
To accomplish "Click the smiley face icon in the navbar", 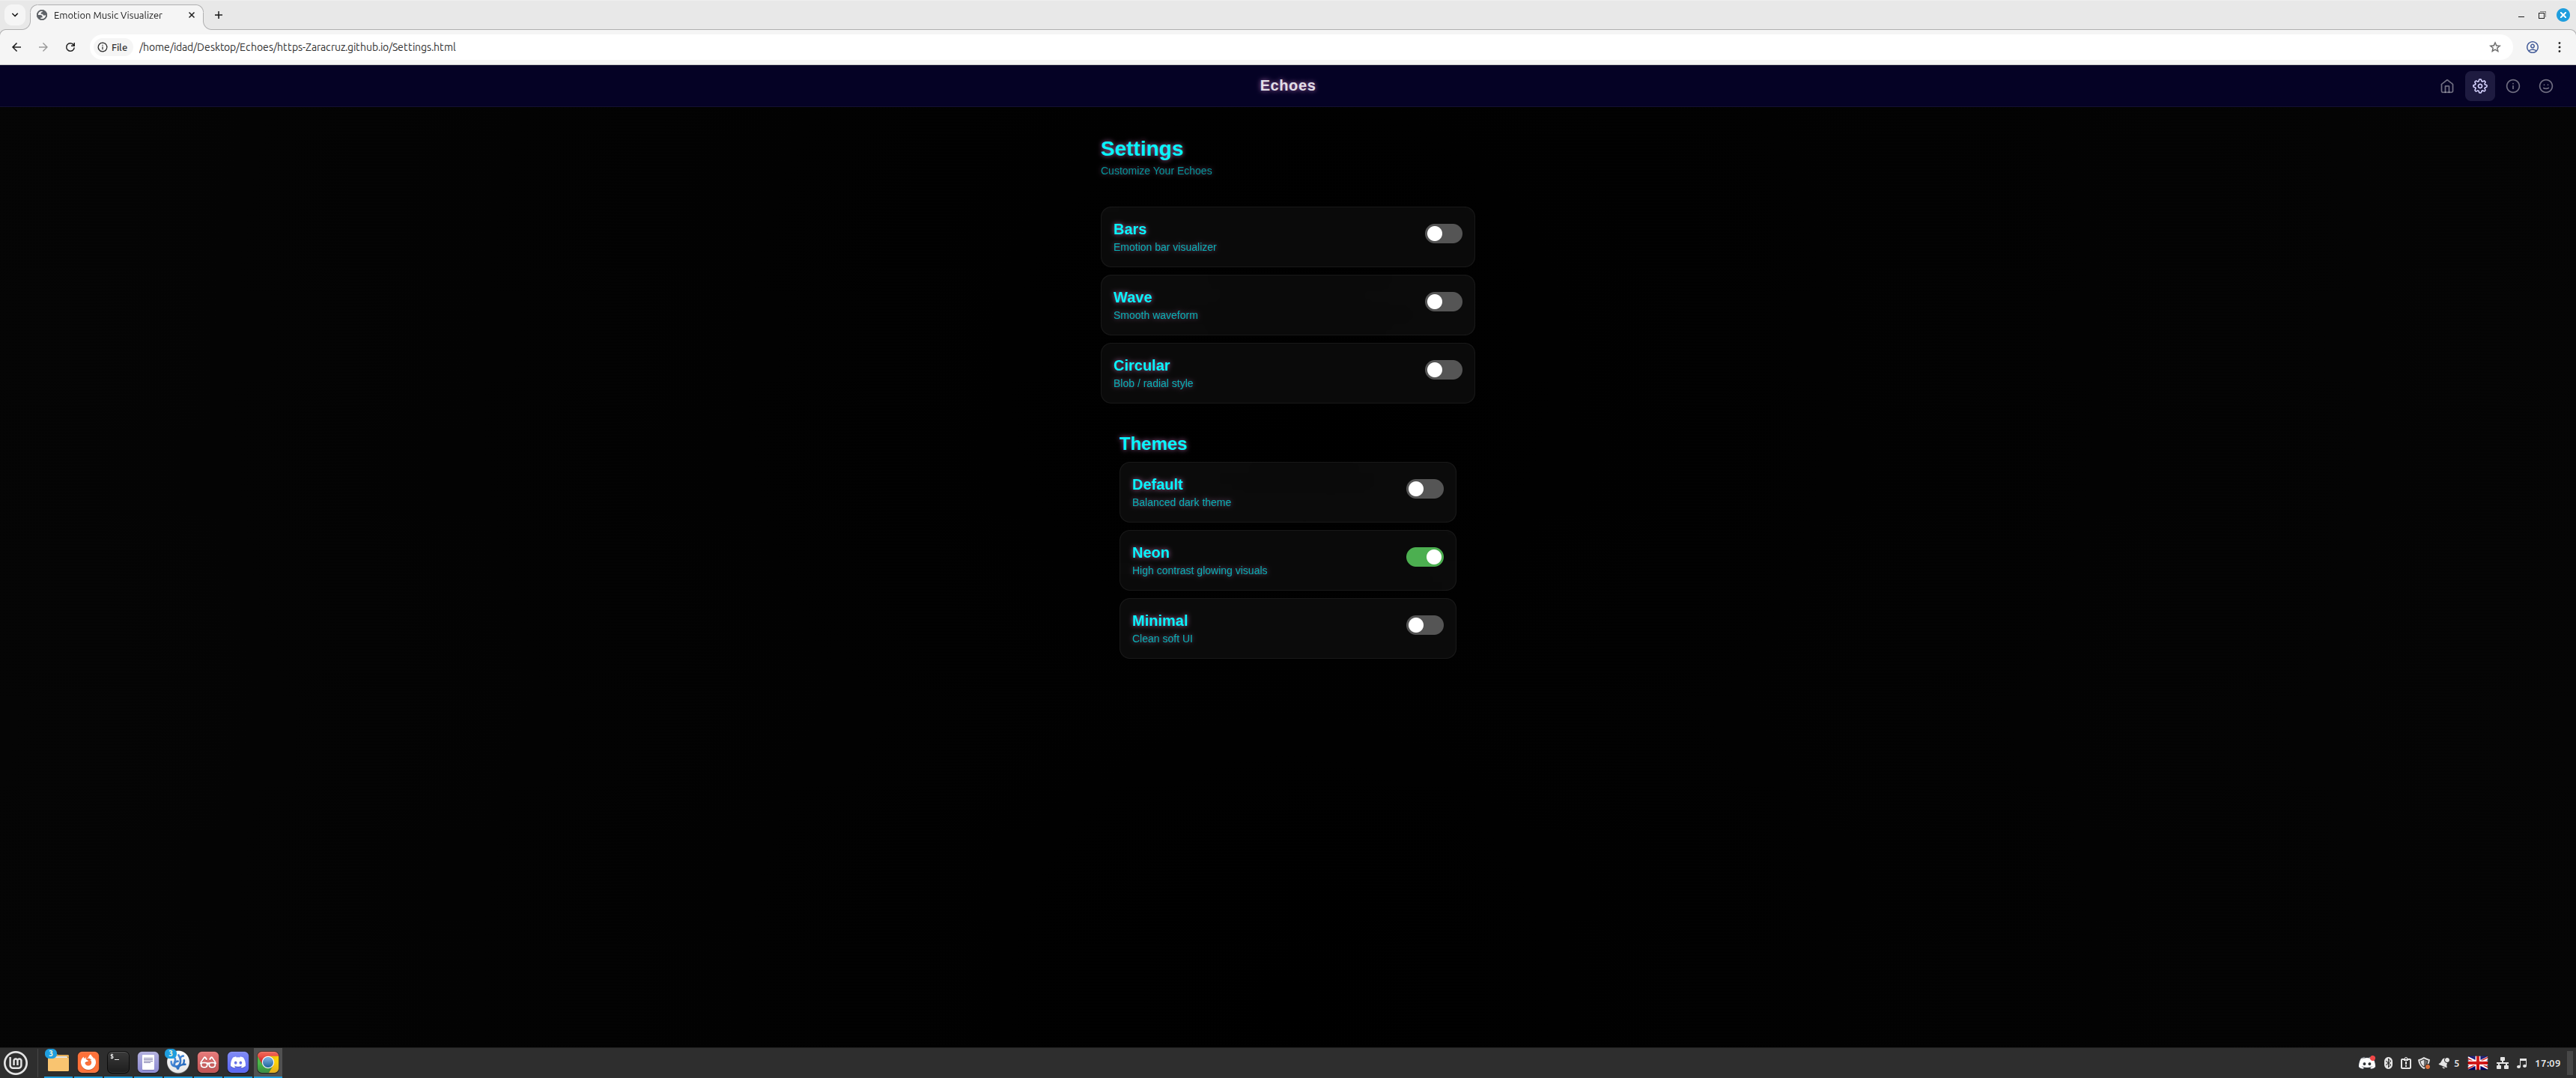I will [x=2546, y=86].
